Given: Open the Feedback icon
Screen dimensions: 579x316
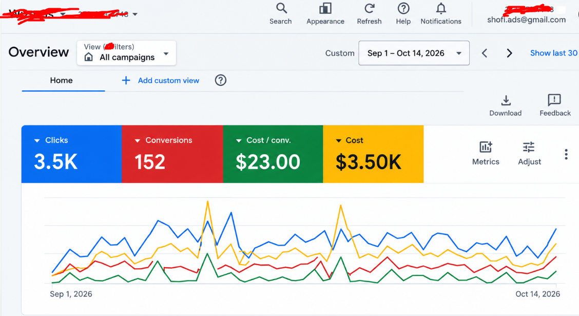Looking at the screenshot, I should [554, 100].
